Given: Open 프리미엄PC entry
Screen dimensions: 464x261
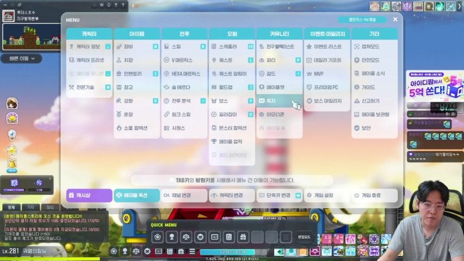Looking at the screenshot, I should pyautogui.click(x=327, y=88).
